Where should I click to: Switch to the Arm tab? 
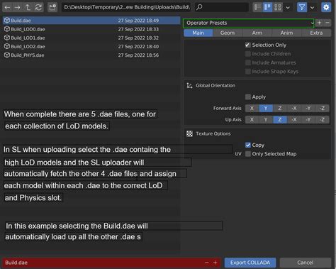click(x=257, y=33)
